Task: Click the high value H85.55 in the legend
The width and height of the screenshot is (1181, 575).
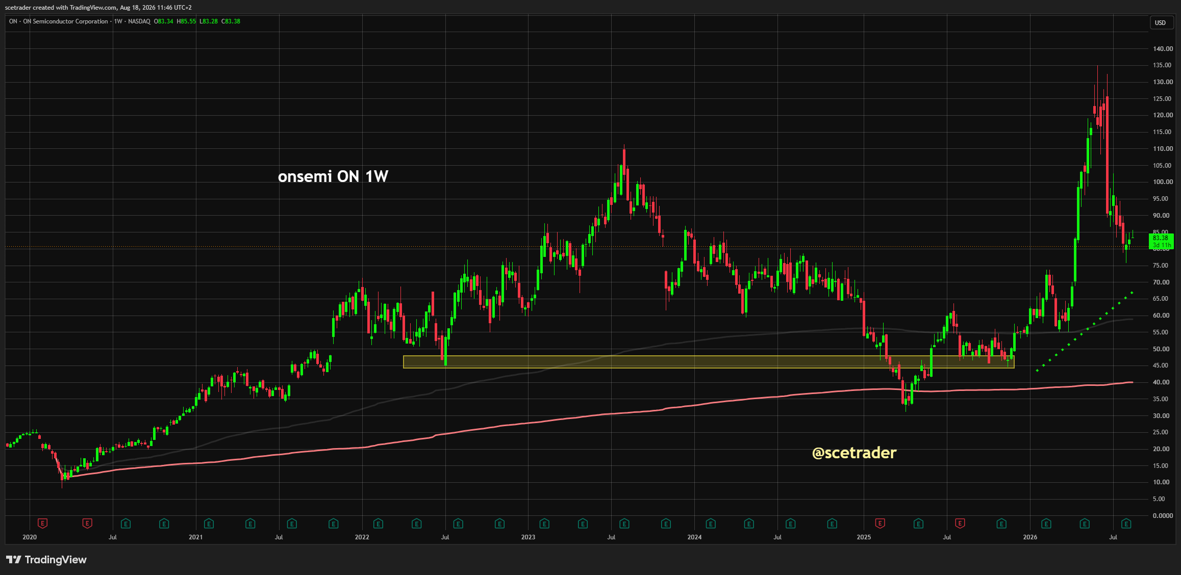Action: [186, 21]
